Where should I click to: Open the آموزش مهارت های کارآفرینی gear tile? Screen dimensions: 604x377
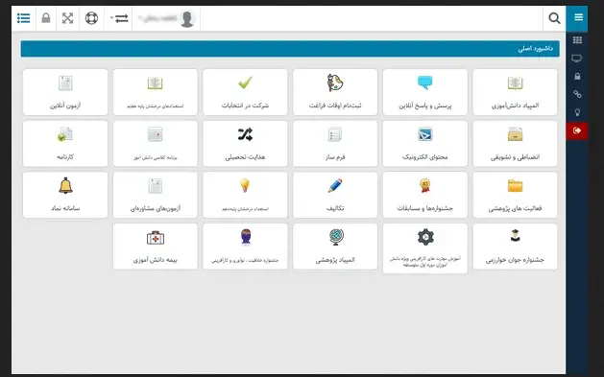pyautogui.click(x=424, y=248)
